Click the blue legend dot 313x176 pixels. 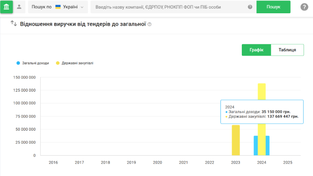[18, 63]
